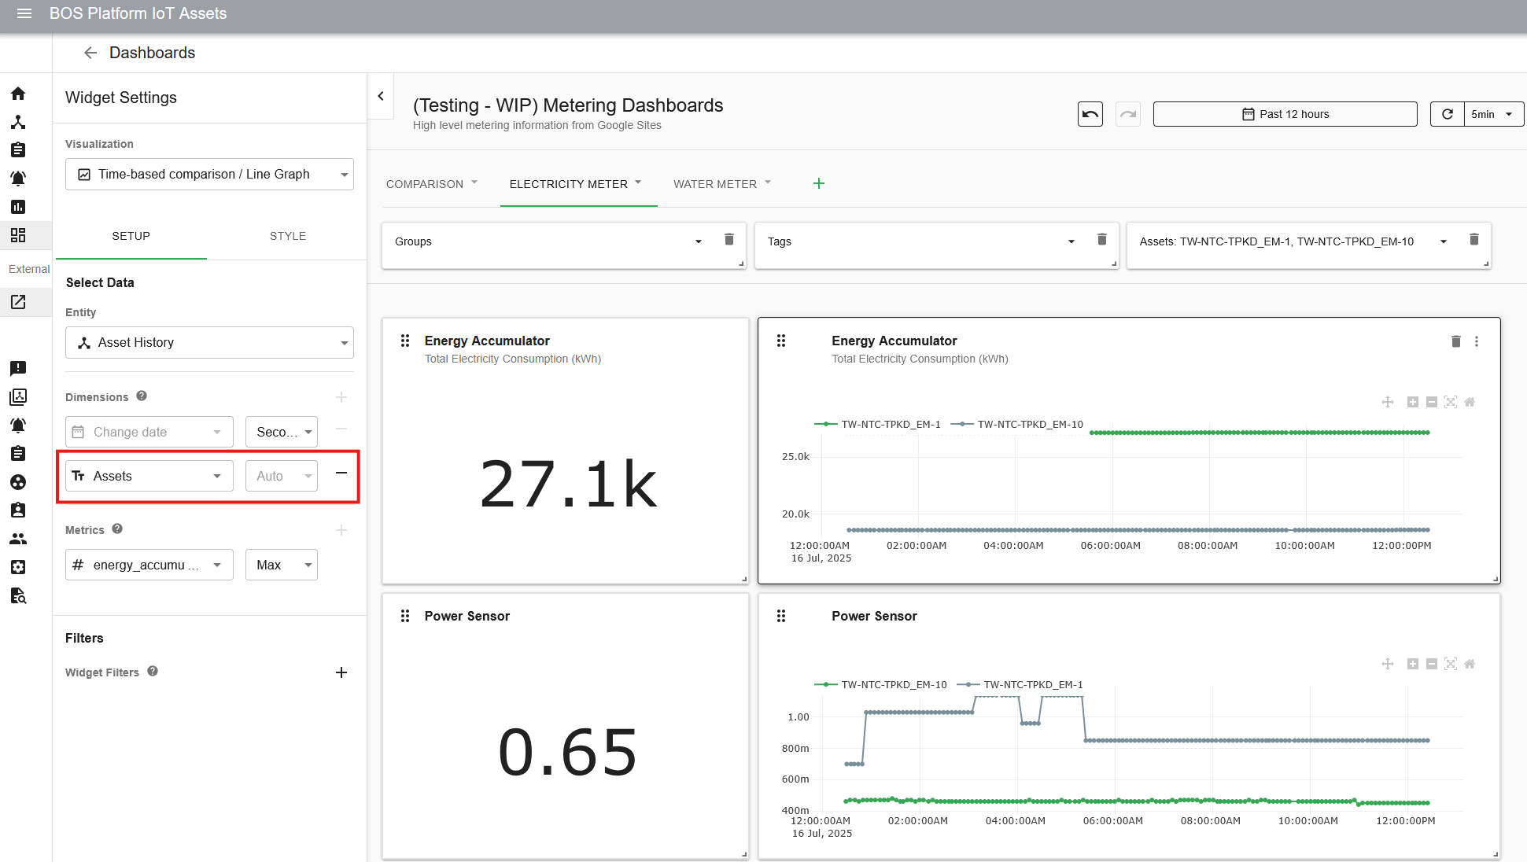Screen dimensions: 1527x862
Task: Open Energy Accumulator chart three-dot menu
Action: tap(1477, 341)
